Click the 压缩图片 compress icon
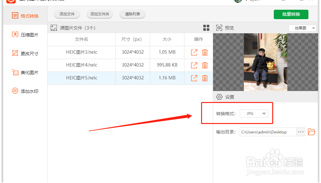Image resolution: width=321 pixels, height=183 pixels. pyautogui.click(x=15, y=34)
